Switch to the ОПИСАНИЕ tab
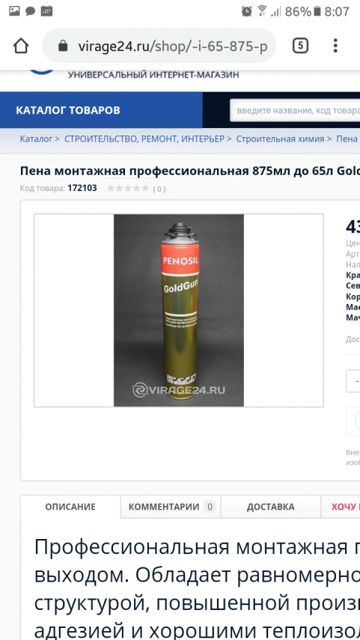 [70, 507]
